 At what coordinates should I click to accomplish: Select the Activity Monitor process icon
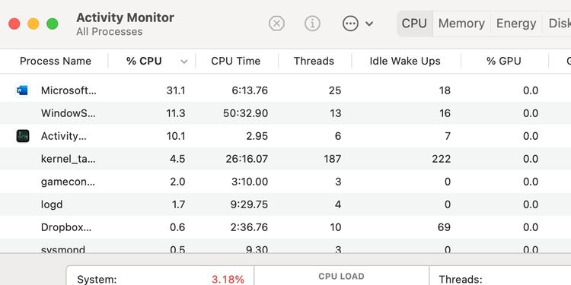[23, 136]
